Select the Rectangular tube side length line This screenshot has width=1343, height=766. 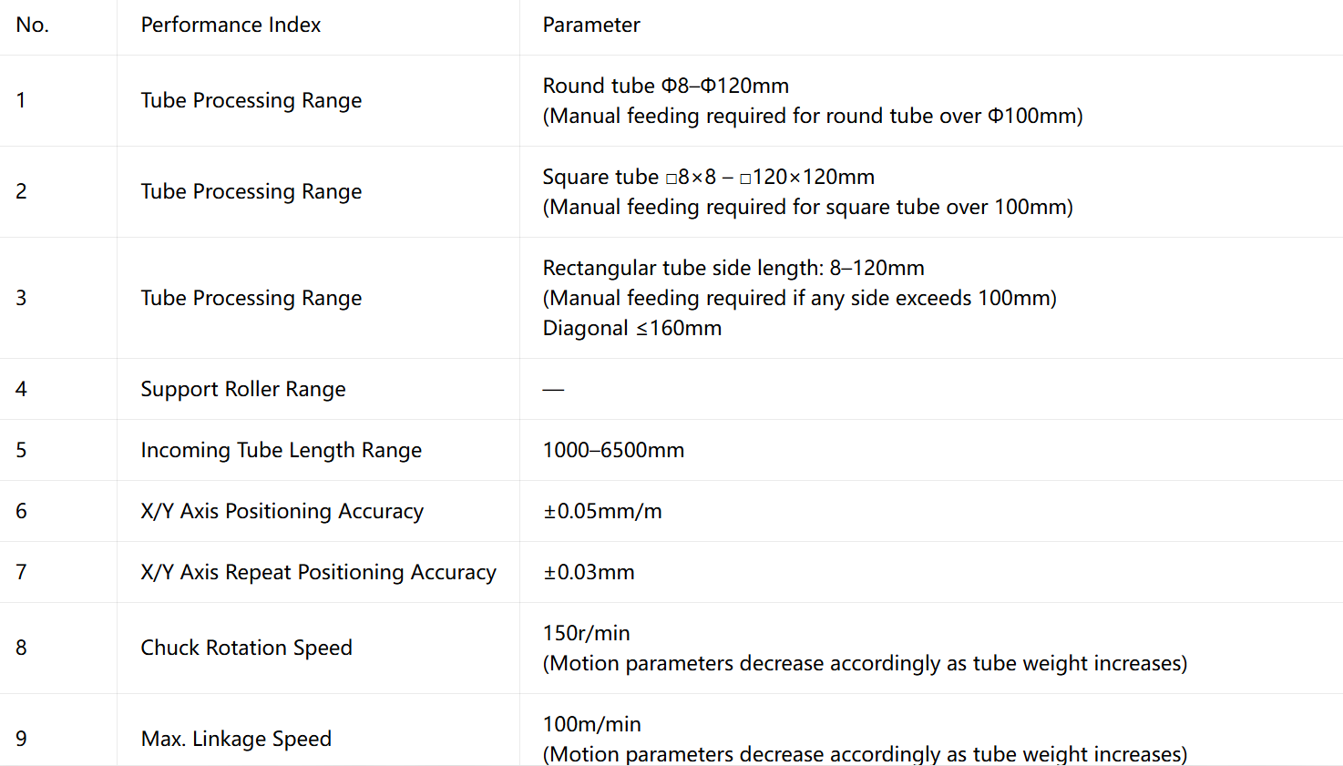(x=733, y=268)
